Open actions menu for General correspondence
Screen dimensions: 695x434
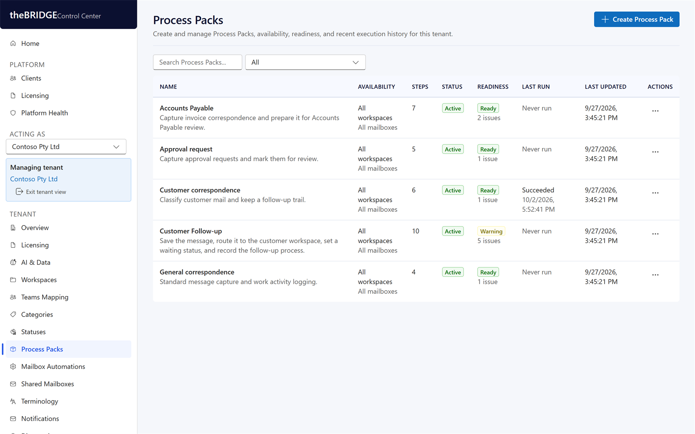pos(655,275)
